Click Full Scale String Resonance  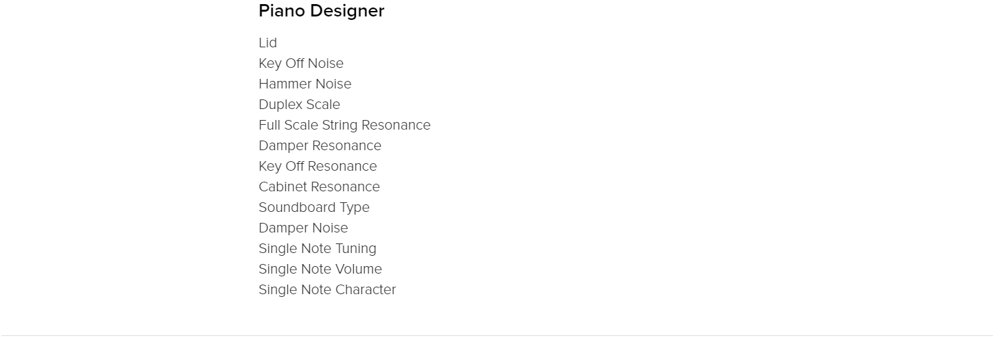344,125
